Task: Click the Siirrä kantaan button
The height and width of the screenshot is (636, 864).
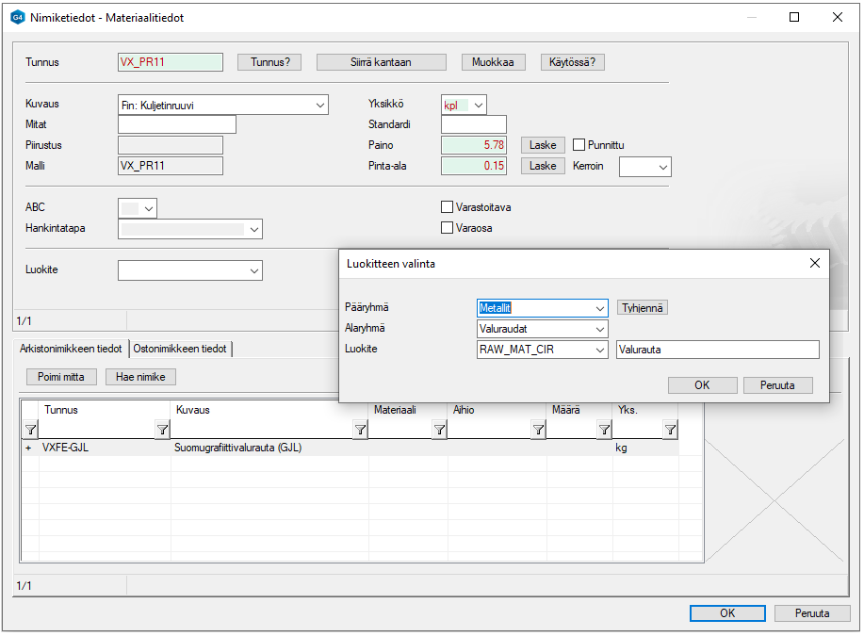Action: tap(380, 62)
